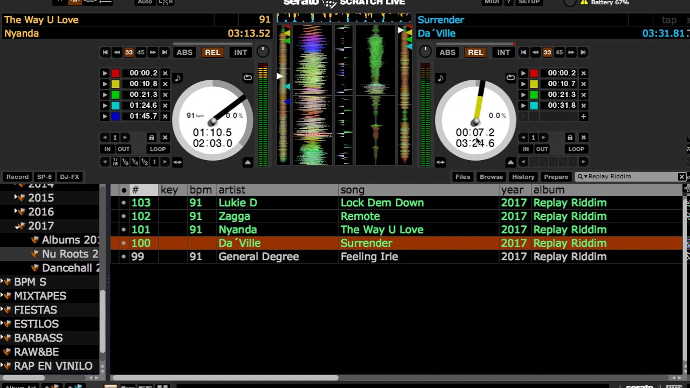Image resolution: width=690 pixels, height=388 pixels.
Task: Click the tap tempo button on right deck
Action: click(669, 20)
